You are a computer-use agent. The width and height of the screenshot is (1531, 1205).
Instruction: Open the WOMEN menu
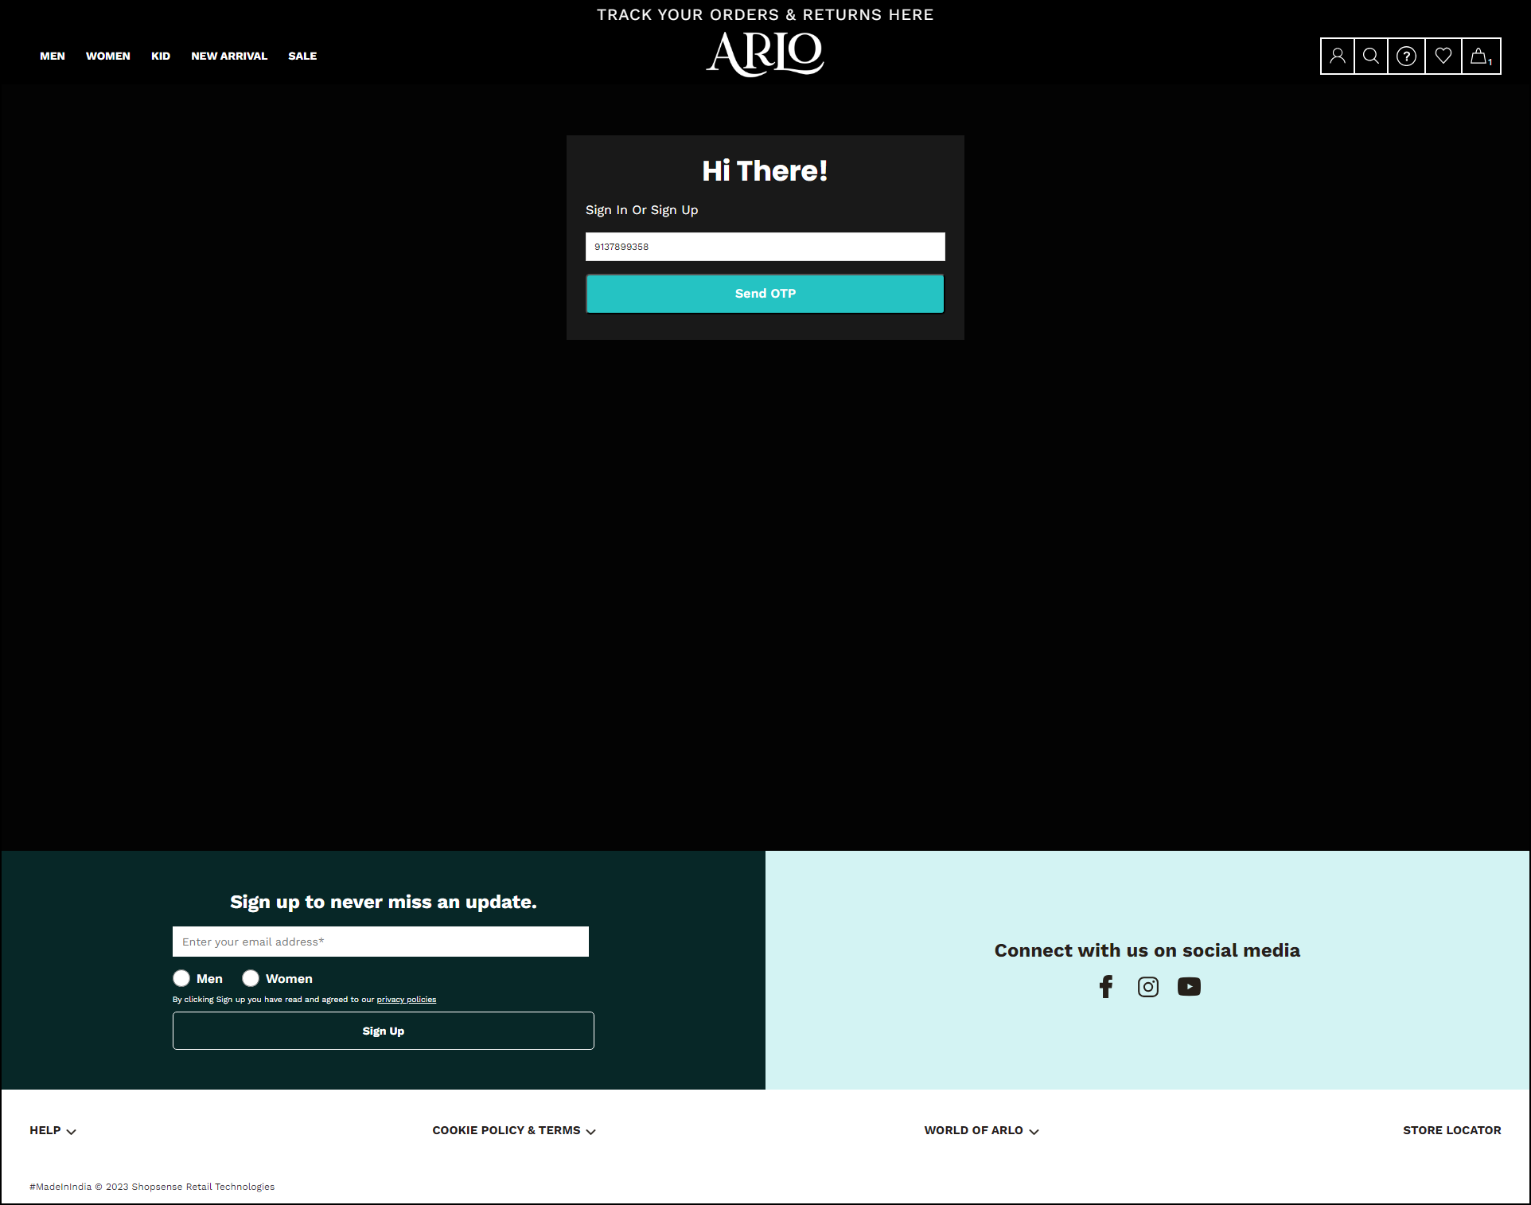pyautogui.click(x=108, y=56)
